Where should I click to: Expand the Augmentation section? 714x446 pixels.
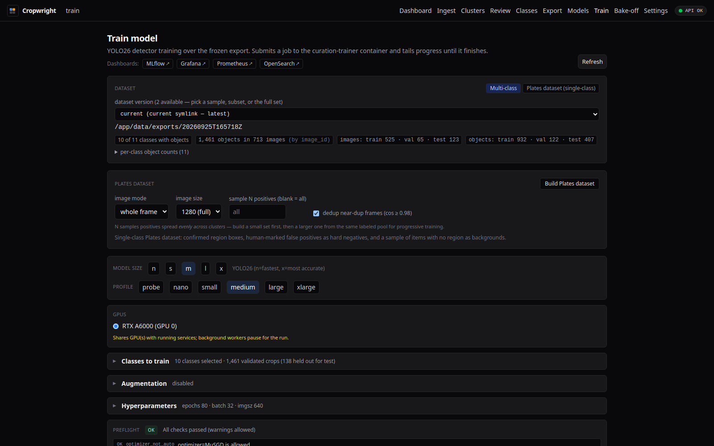(x=357, y=384)
